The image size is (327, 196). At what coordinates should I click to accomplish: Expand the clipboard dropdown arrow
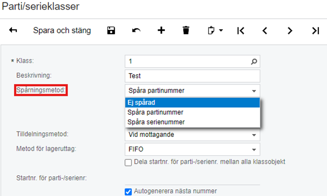[221, 31]
